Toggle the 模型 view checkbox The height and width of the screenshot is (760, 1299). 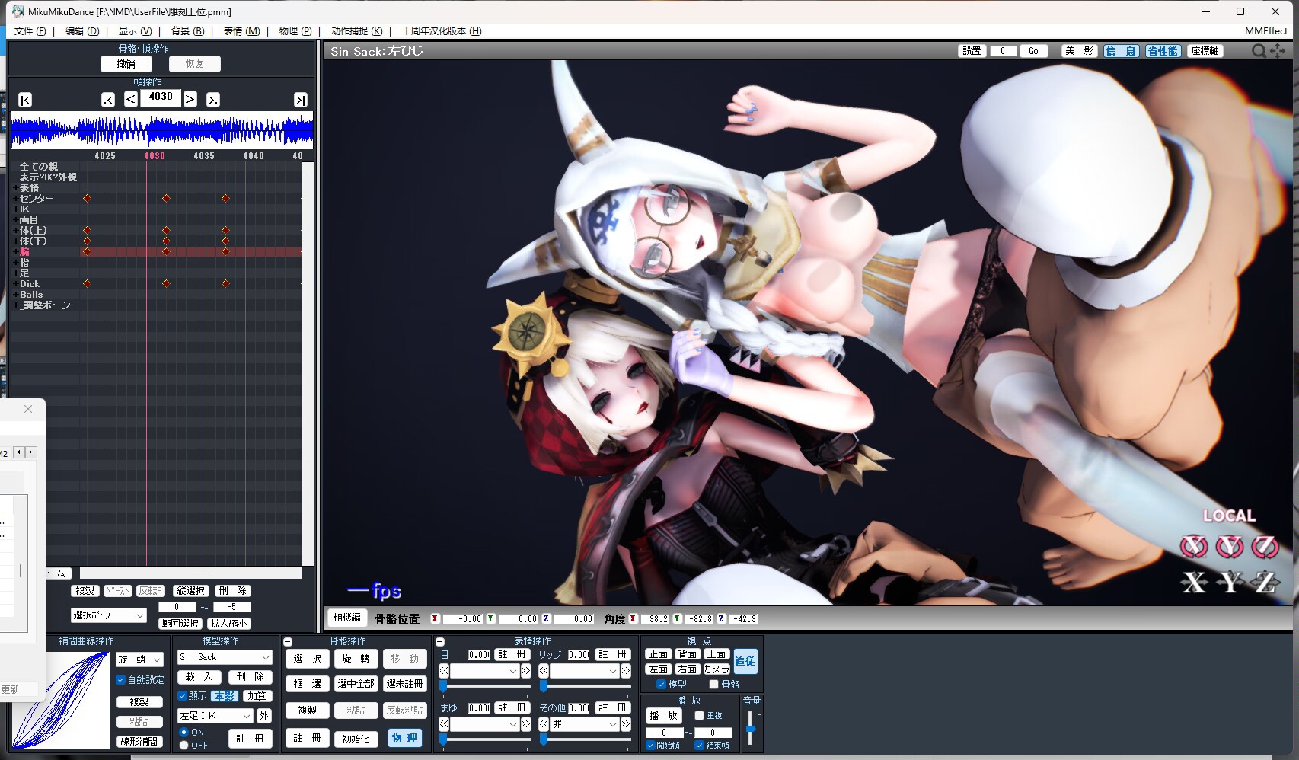661,685
